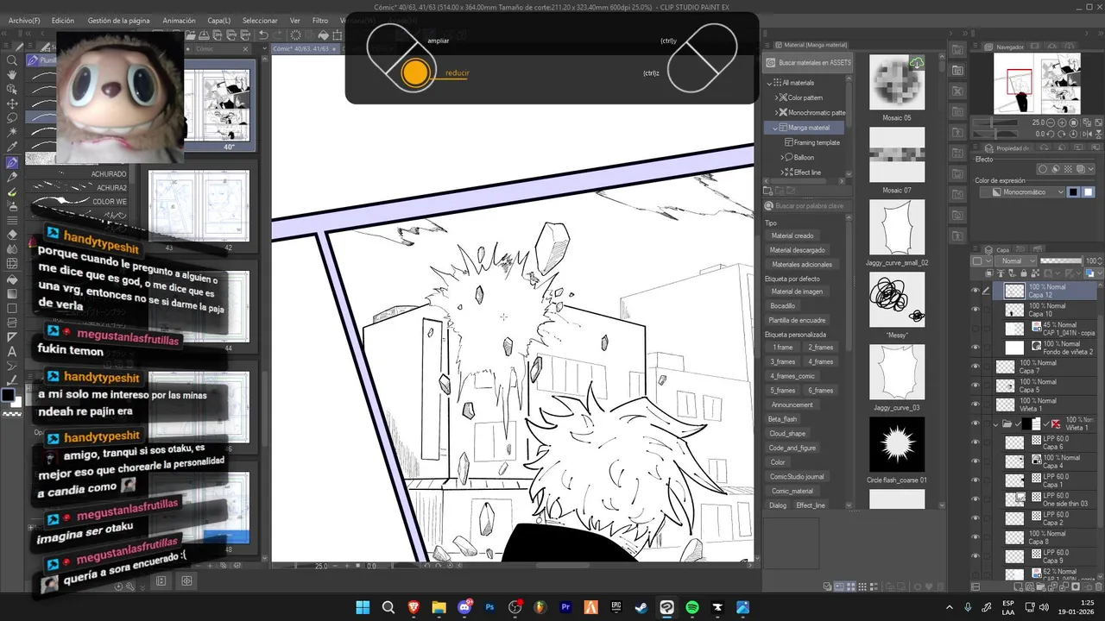Expand Monochromatic pattern material folder
The image size is (1105, 621).
pos(776,112)
